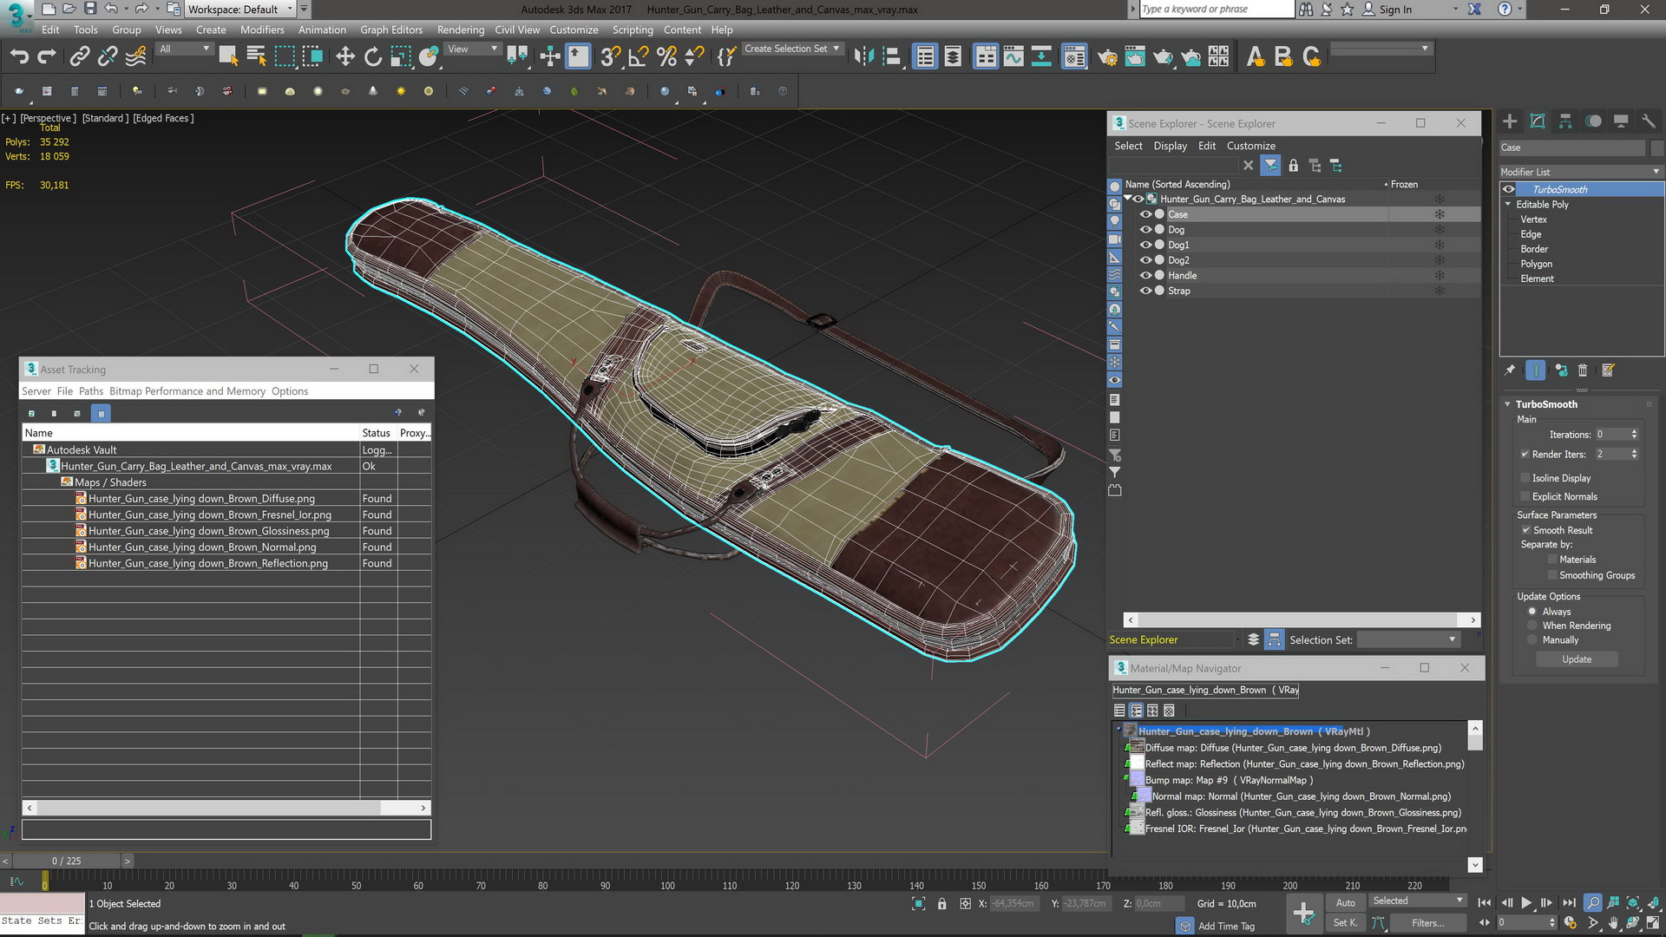Viewport: 1666px width, 937px height.
Task: Open the Modifier List dropdown
Action: [1581, 172]
